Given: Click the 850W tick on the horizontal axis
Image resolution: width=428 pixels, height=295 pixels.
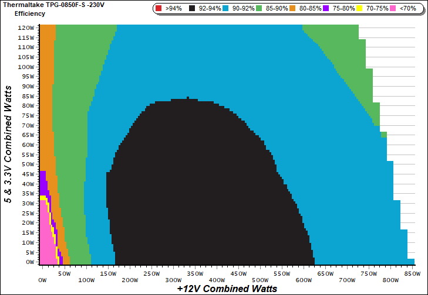Looking at the screenshot, I should [x=413, y=273].
